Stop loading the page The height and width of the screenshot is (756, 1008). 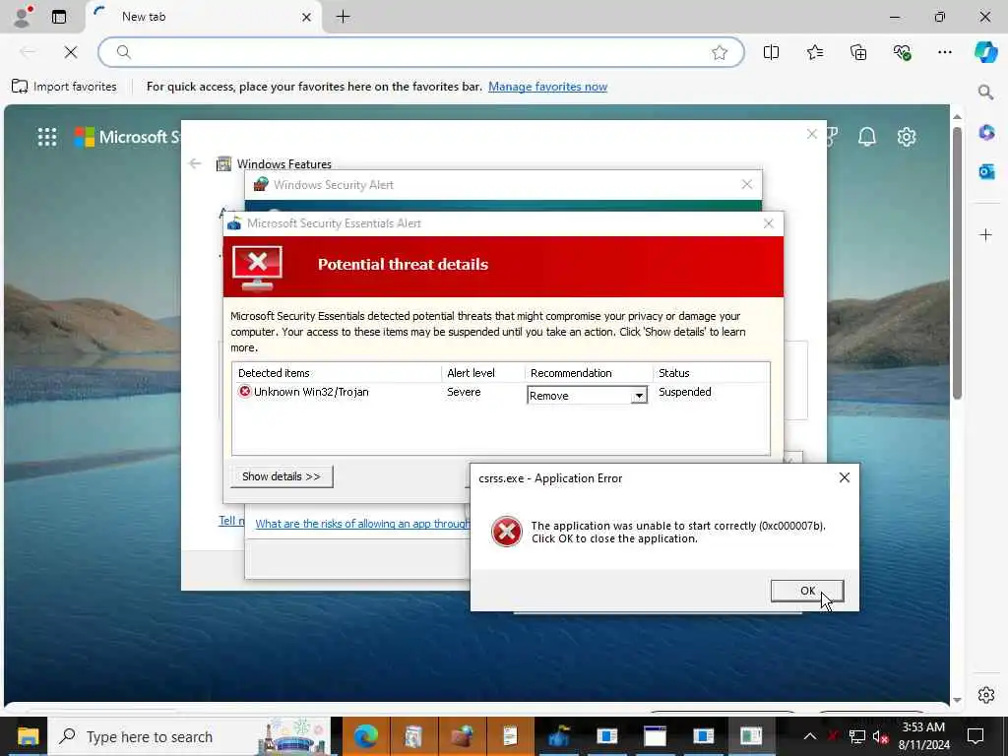[x=71, y=52]
